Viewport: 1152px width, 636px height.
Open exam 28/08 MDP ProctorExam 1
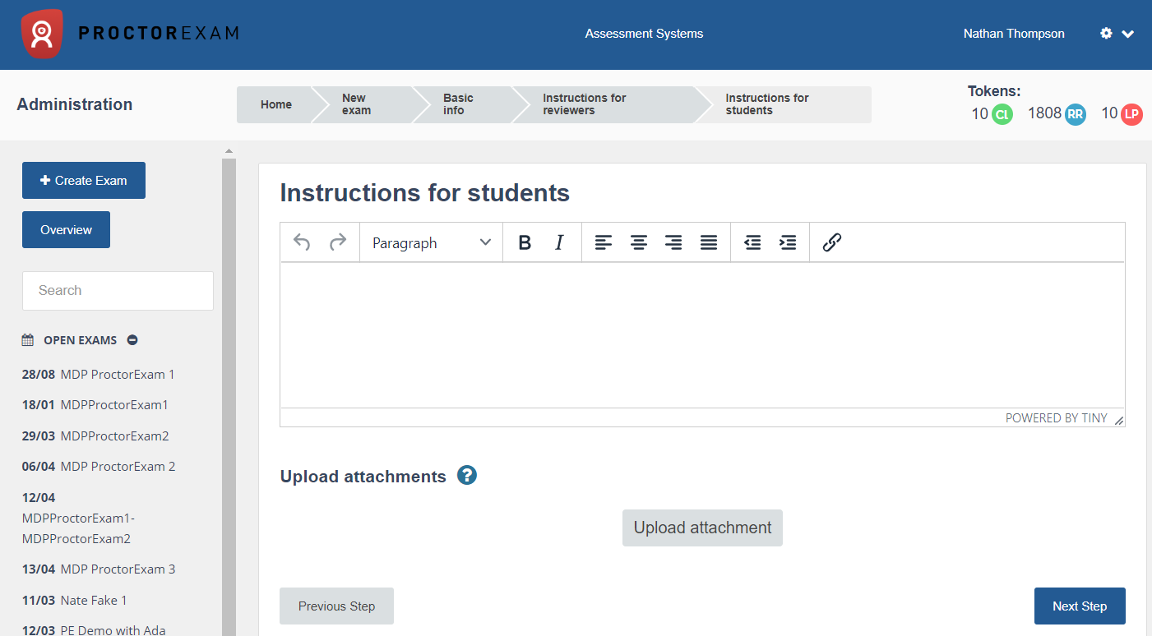click(99, 374)
